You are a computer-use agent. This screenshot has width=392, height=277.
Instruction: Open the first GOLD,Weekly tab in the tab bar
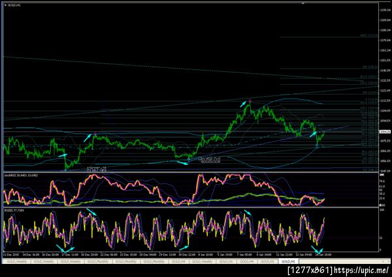coord(17,261)
